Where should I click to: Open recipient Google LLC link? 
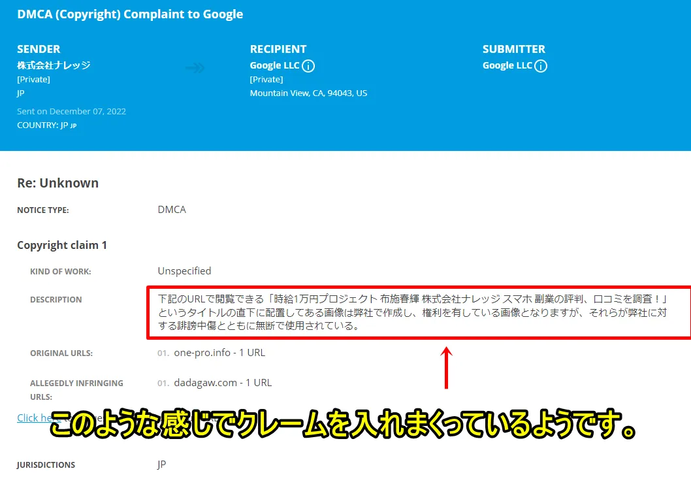click(274, 65)
